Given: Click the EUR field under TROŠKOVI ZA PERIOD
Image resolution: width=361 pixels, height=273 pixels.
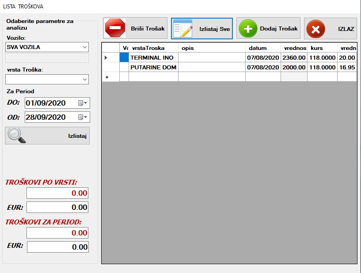Looking at the screenshot, I should (x=57, y=247).
